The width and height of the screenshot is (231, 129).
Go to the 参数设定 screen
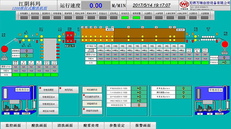point(117,126)
